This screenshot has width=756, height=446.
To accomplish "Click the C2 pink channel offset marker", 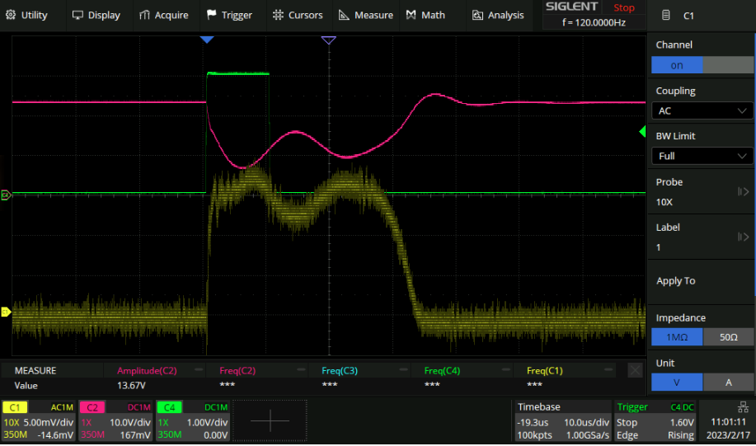I will click(x=6, y=195).
